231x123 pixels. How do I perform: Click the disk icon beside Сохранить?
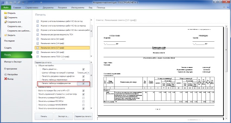click(x=6, y=18)
